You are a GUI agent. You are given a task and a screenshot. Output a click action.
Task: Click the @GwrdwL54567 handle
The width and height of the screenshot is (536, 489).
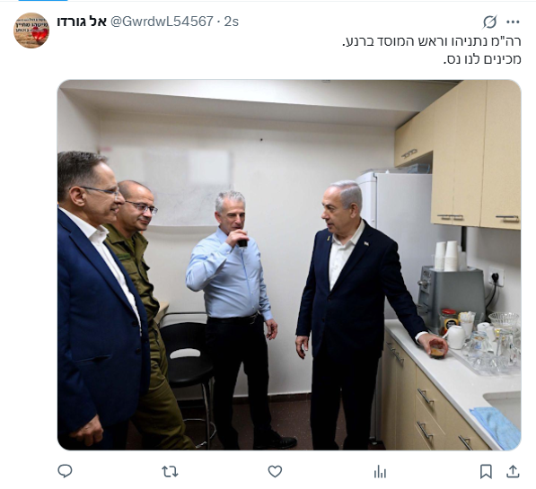point(162,22)
